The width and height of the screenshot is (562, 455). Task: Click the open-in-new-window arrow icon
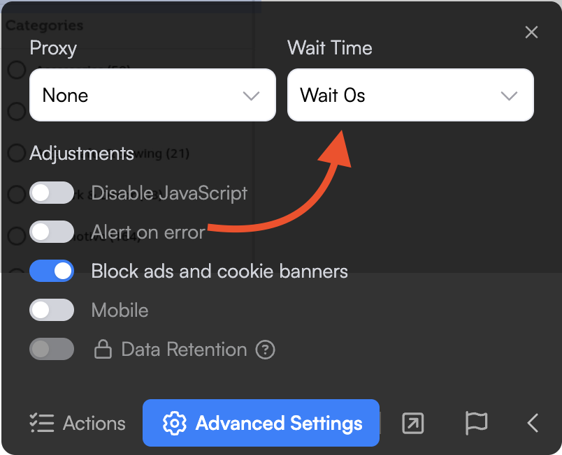pos(413,423)
